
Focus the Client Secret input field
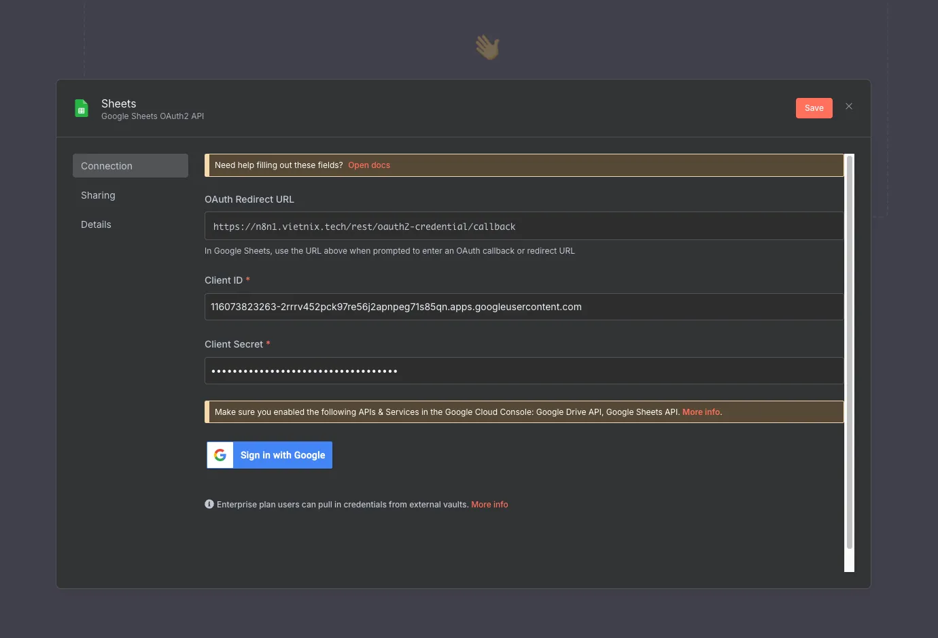pos(524,371)
